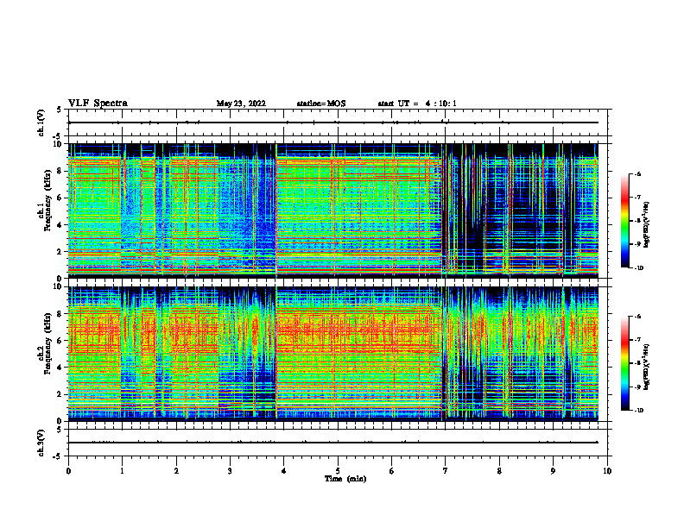Click the ch.2 colorbar log(PSD) unit label

(x=647, y=367)
